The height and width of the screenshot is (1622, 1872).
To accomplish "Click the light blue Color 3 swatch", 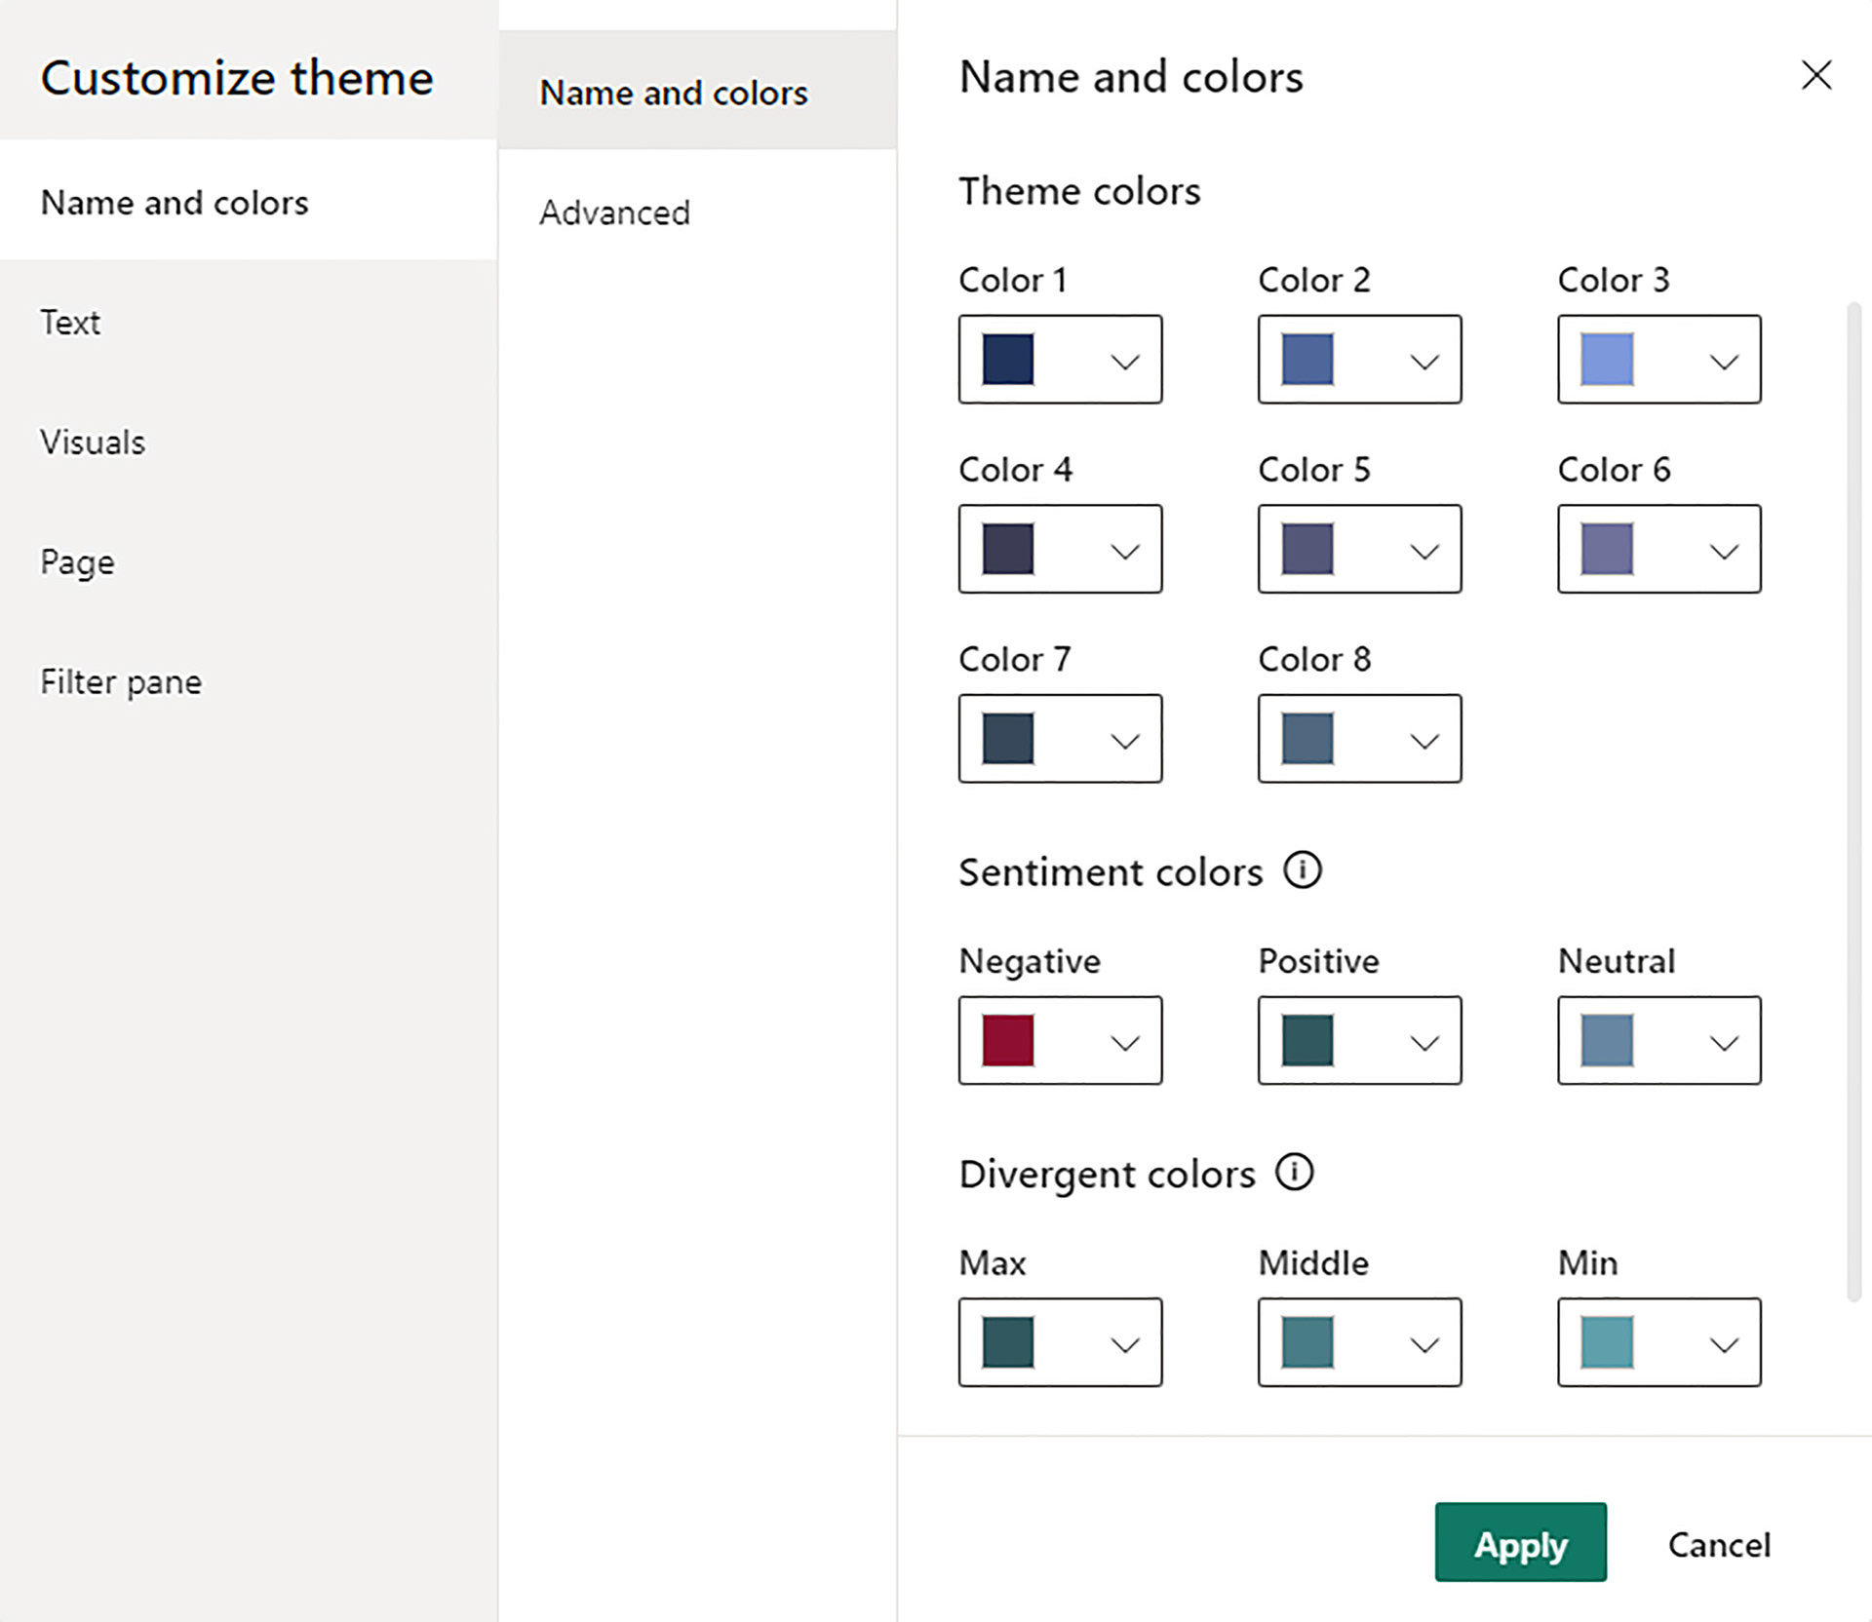I will 1607,359.
